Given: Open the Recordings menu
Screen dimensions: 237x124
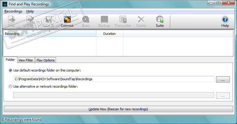Looking at the screenshot, I should [x=13, y=11].
